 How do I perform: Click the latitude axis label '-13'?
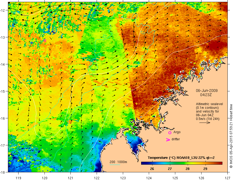click(3, 37)
